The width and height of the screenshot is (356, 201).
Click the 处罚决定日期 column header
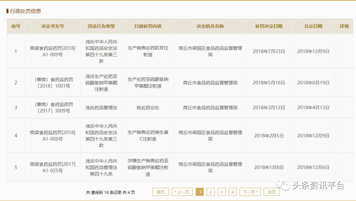tap(269, 26)
